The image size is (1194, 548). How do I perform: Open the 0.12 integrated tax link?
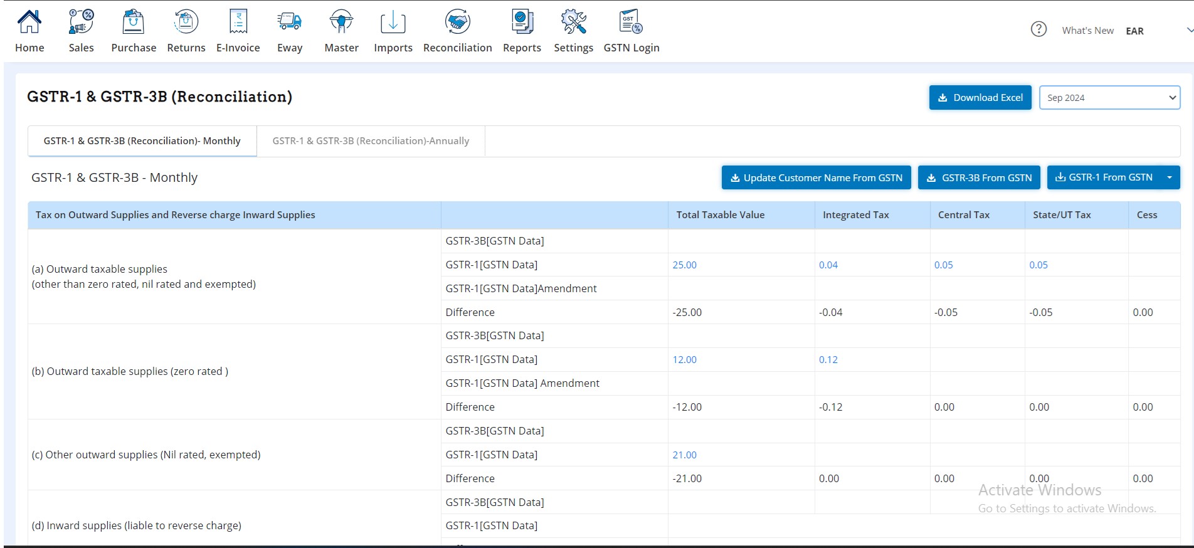click(828, 360)
